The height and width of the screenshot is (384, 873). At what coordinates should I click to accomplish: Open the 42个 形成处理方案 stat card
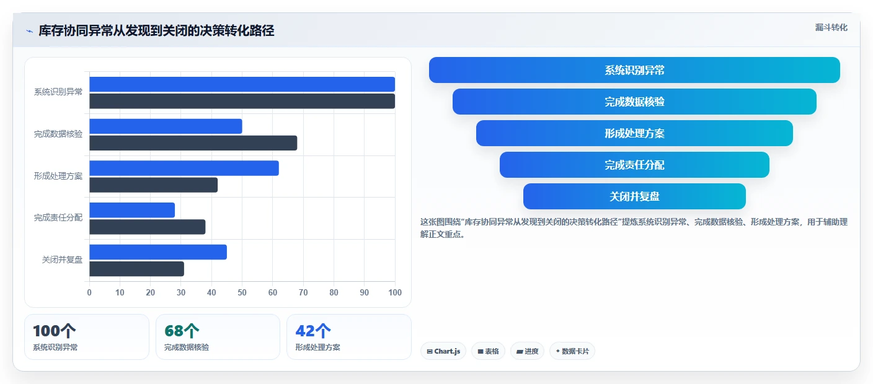coord(349,337)
